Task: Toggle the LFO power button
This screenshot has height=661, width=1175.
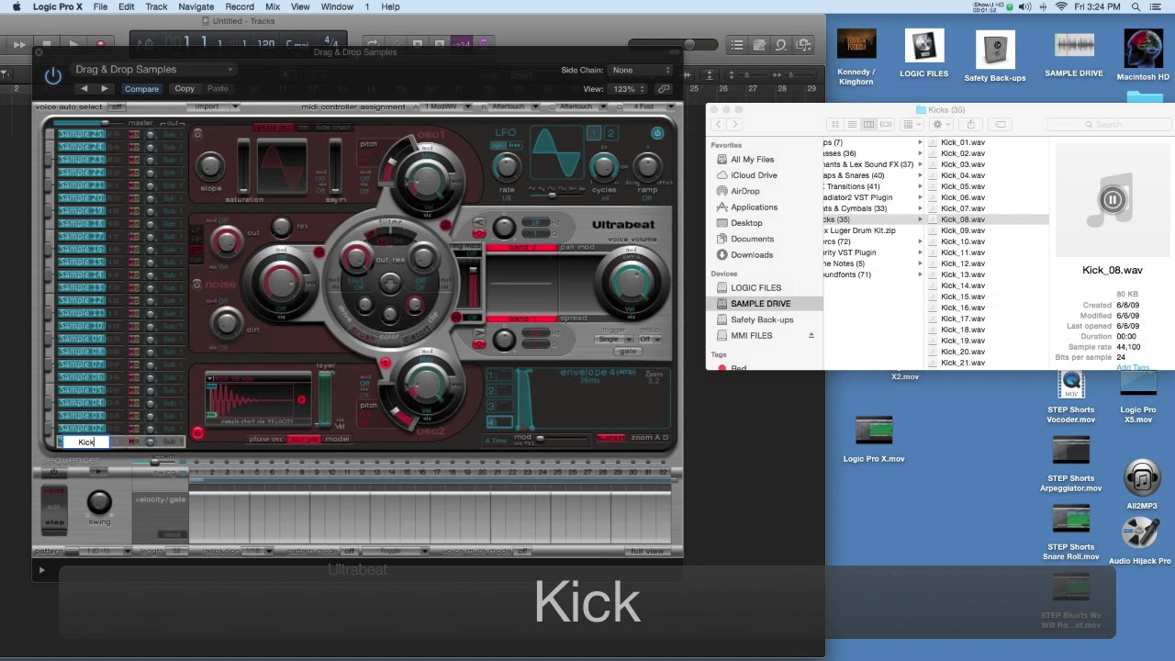Action: [657, 133]
